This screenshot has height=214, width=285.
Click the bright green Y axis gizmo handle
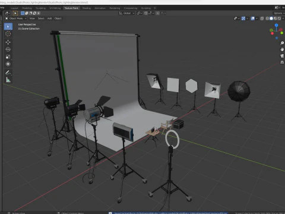pyautogui.click(x=281, y=33)
